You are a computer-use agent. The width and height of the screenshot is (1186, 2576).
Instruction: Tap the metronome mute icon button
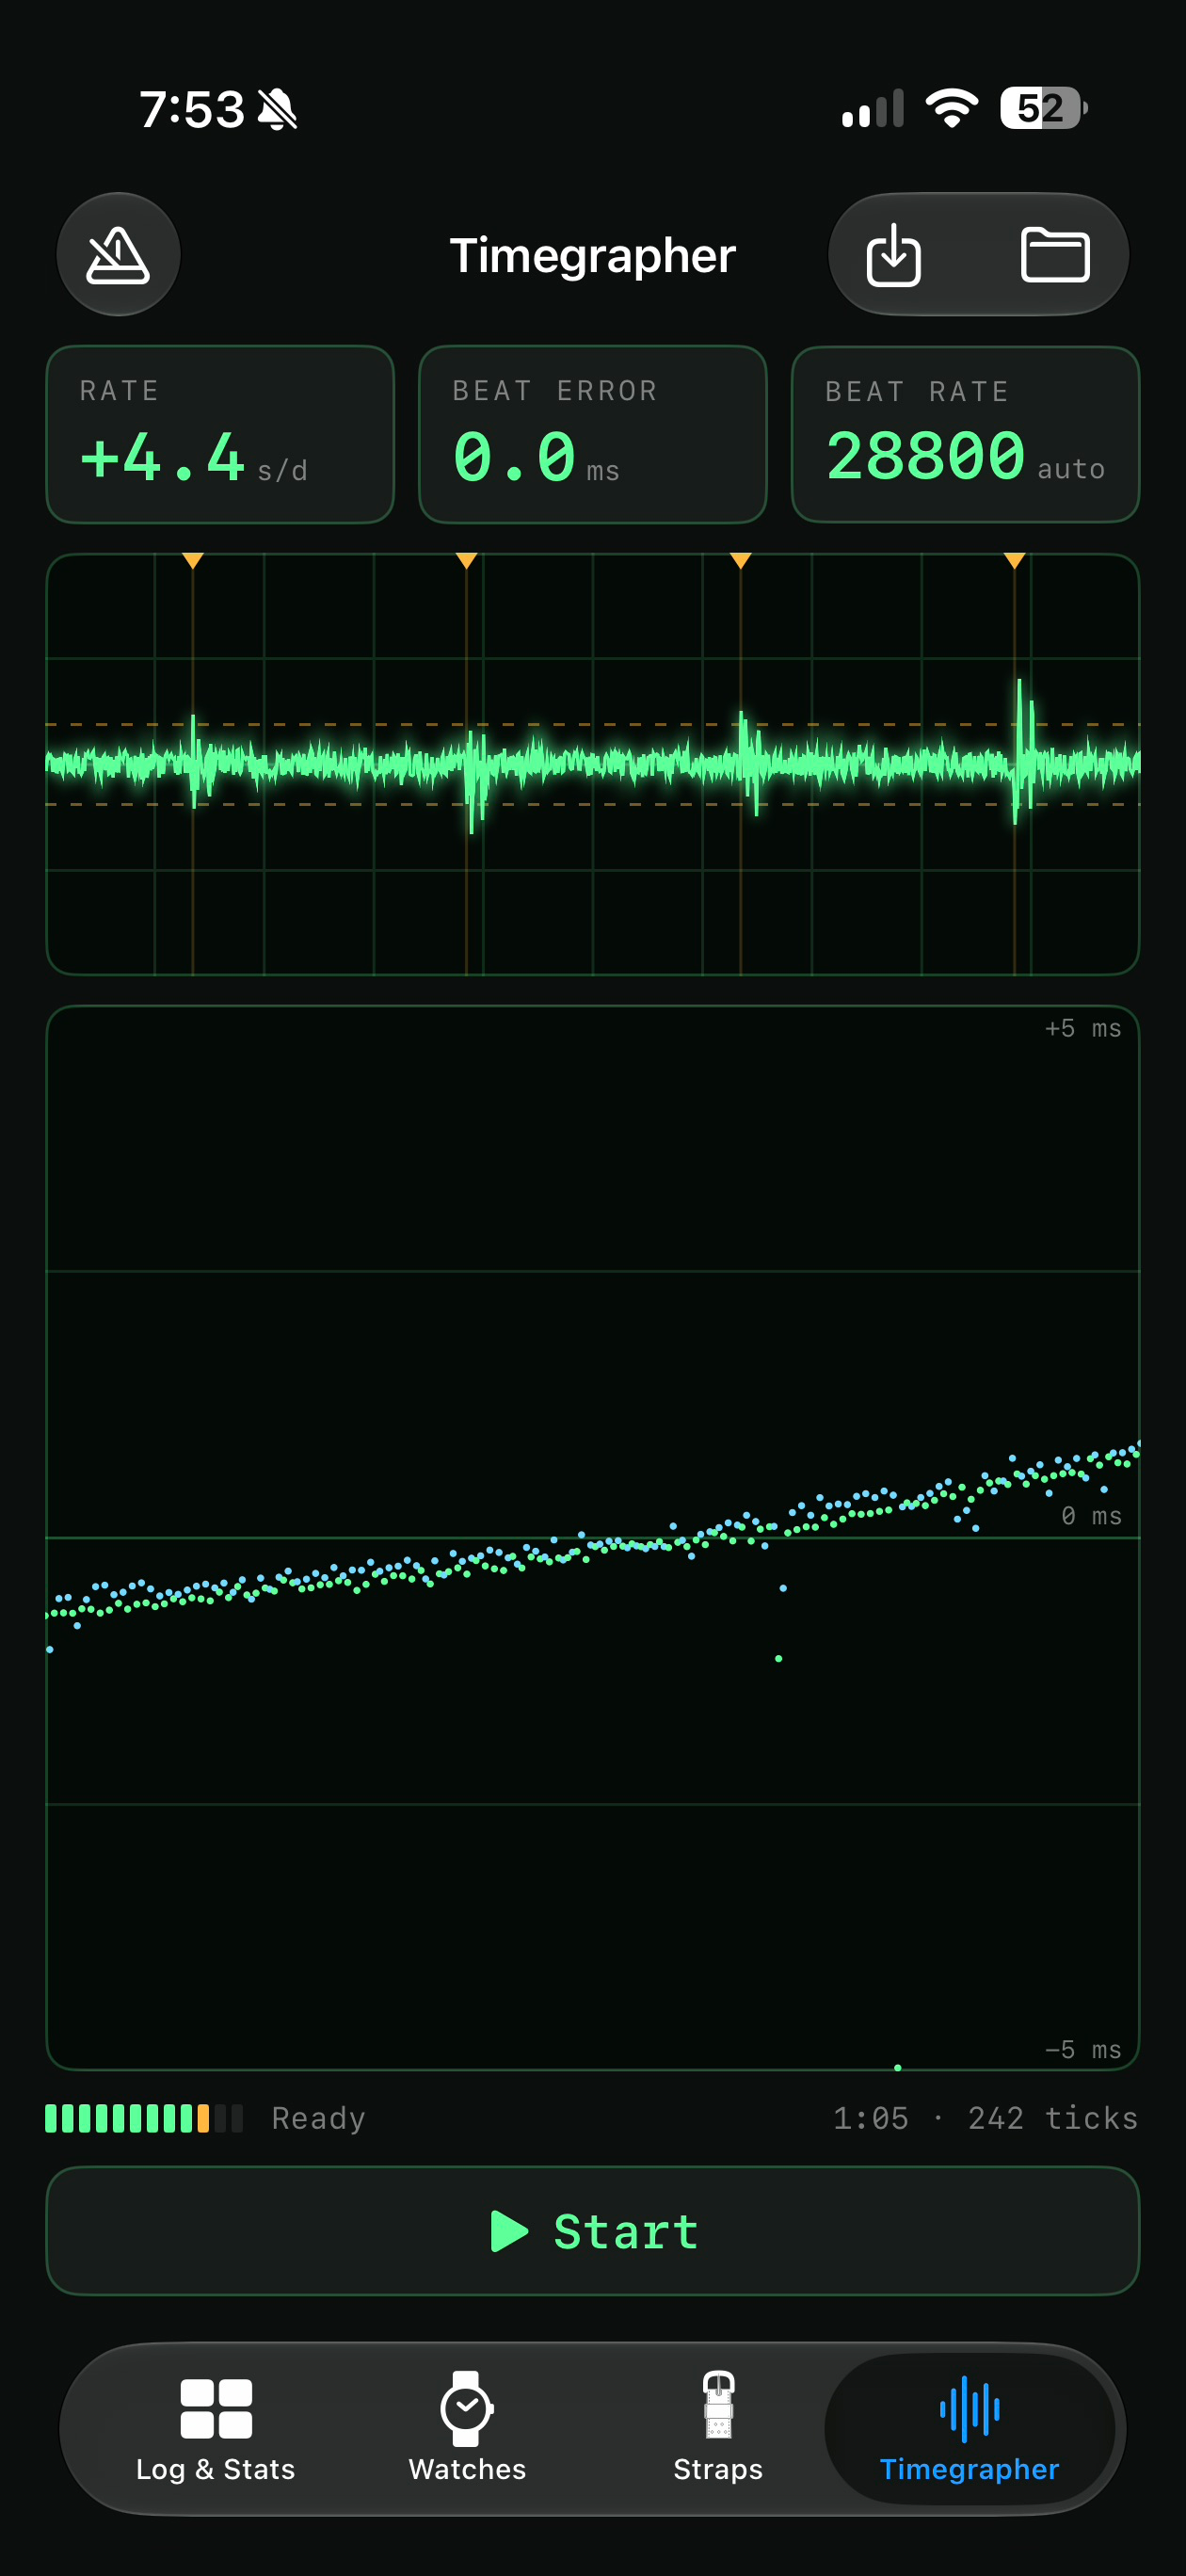click(118, 254)
